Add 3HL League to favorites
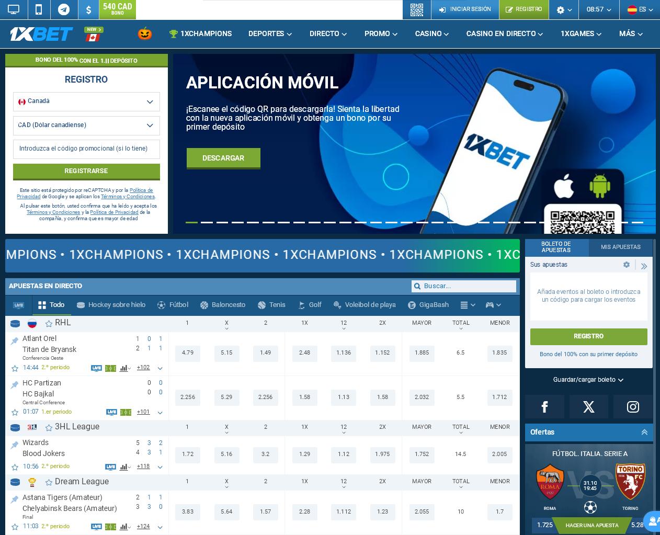Image resolution: width=660 pixels, height=535 pixels. pos(49,428)
